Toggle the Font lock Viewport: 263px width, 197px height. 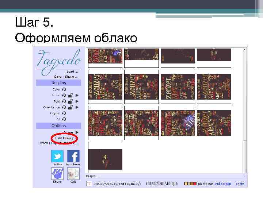pos(70,101)
